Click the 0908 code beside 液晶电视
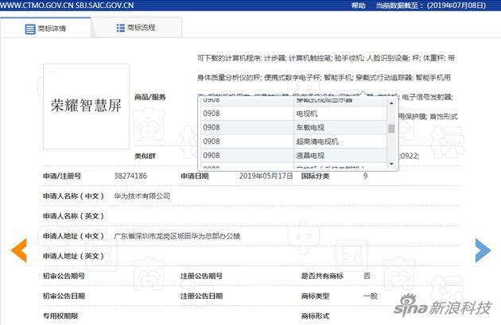501x325 pixels. pyautogui.click(x=212, y=156)
